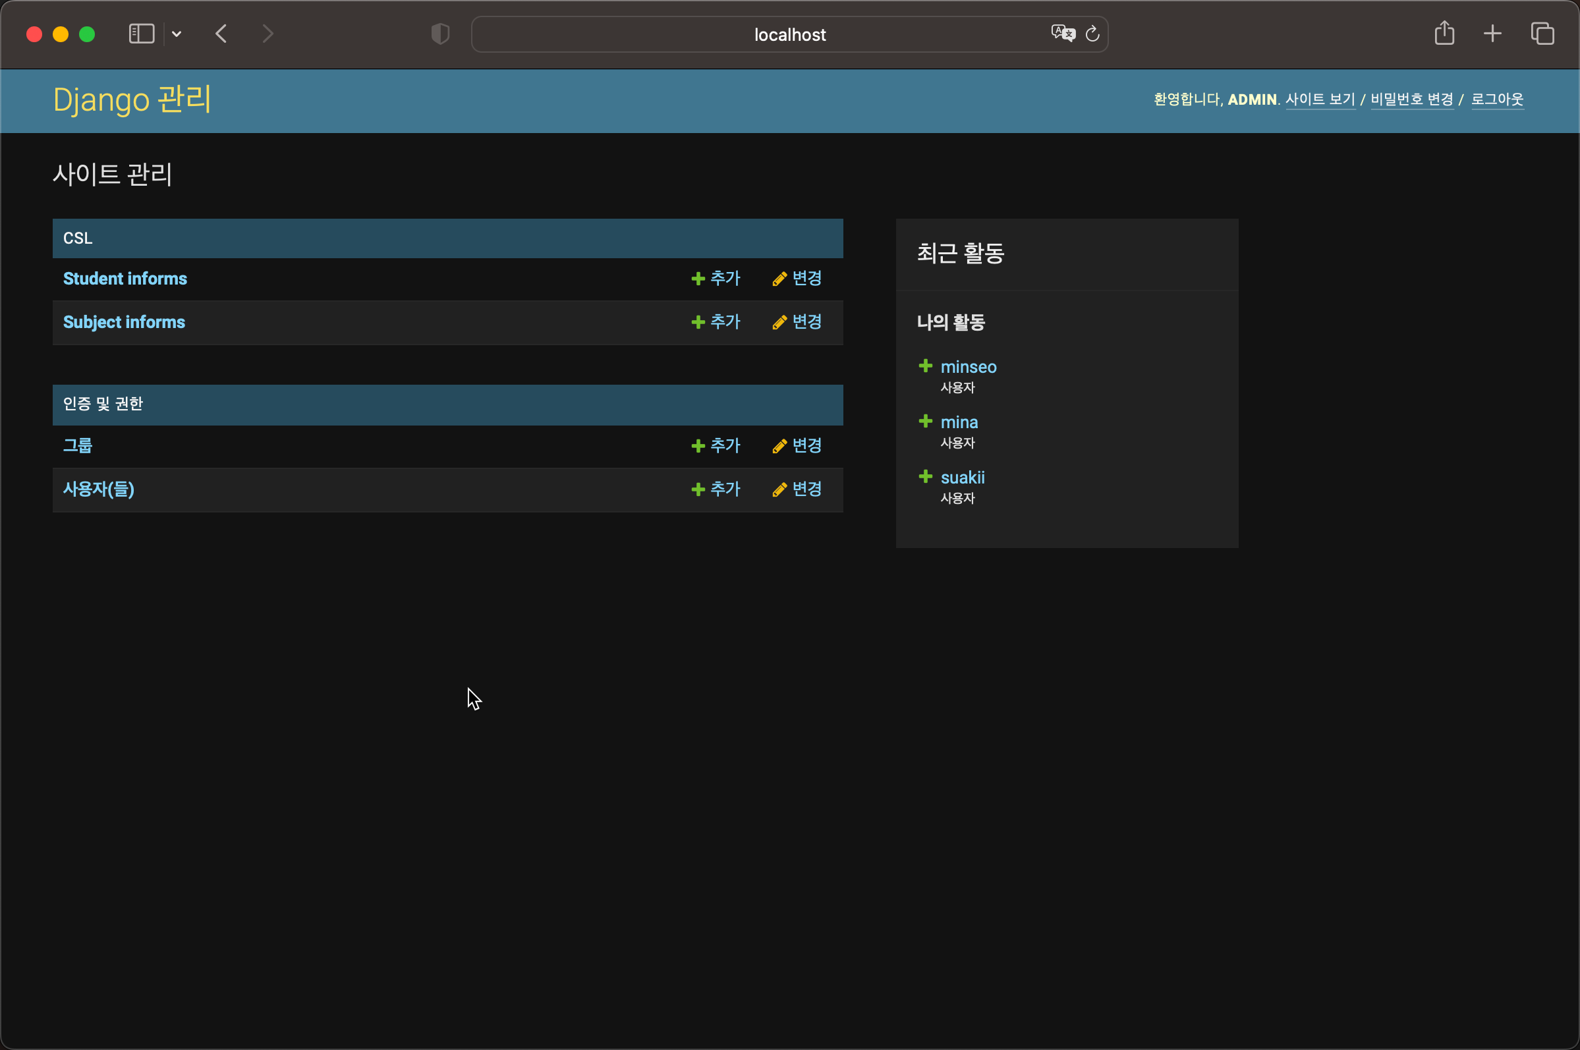The image size is (1580, 1050).
Task: Click the 로그아웃 link
Action: (1497, 99)
